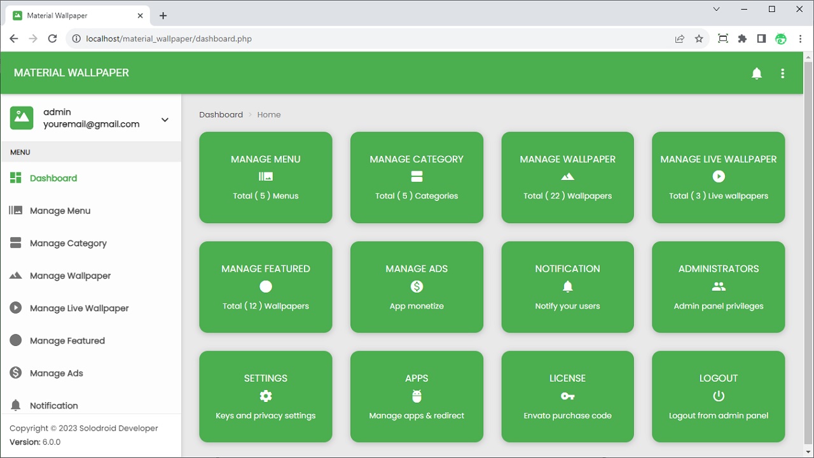
Task: Open the tab search chevron in the title bar
Action: 717,10
